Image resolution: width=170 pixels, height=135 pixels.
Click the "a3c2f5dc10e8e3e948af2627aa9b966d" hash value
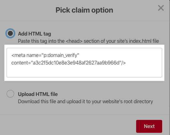tap(76, 63)
